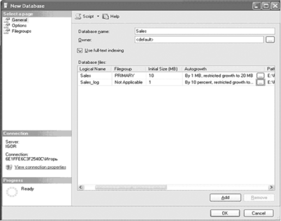Click the connection properties icon
The height and width of the screenshot is (221, 281).
(x=9, y=167)
